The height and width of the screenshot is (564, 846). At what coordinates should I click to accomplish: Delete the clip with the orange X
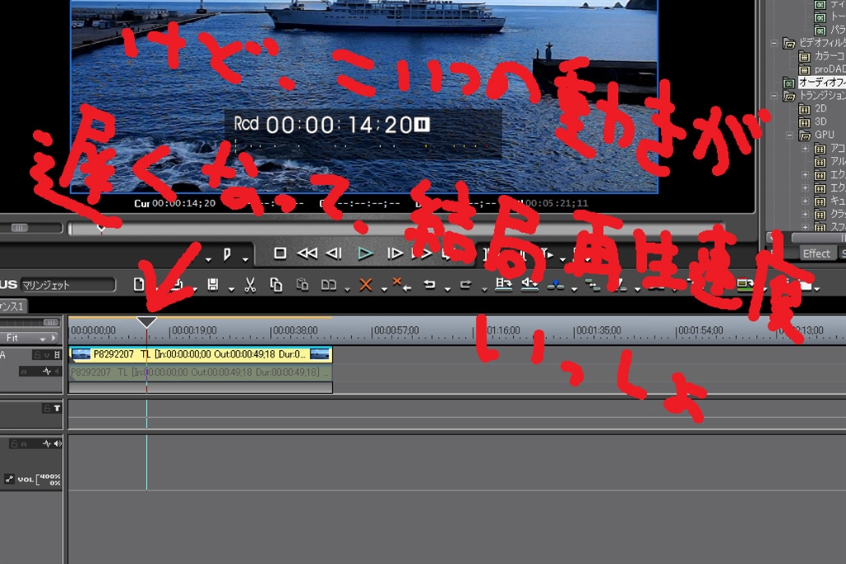pyautogui.click(x=366, y=285)
